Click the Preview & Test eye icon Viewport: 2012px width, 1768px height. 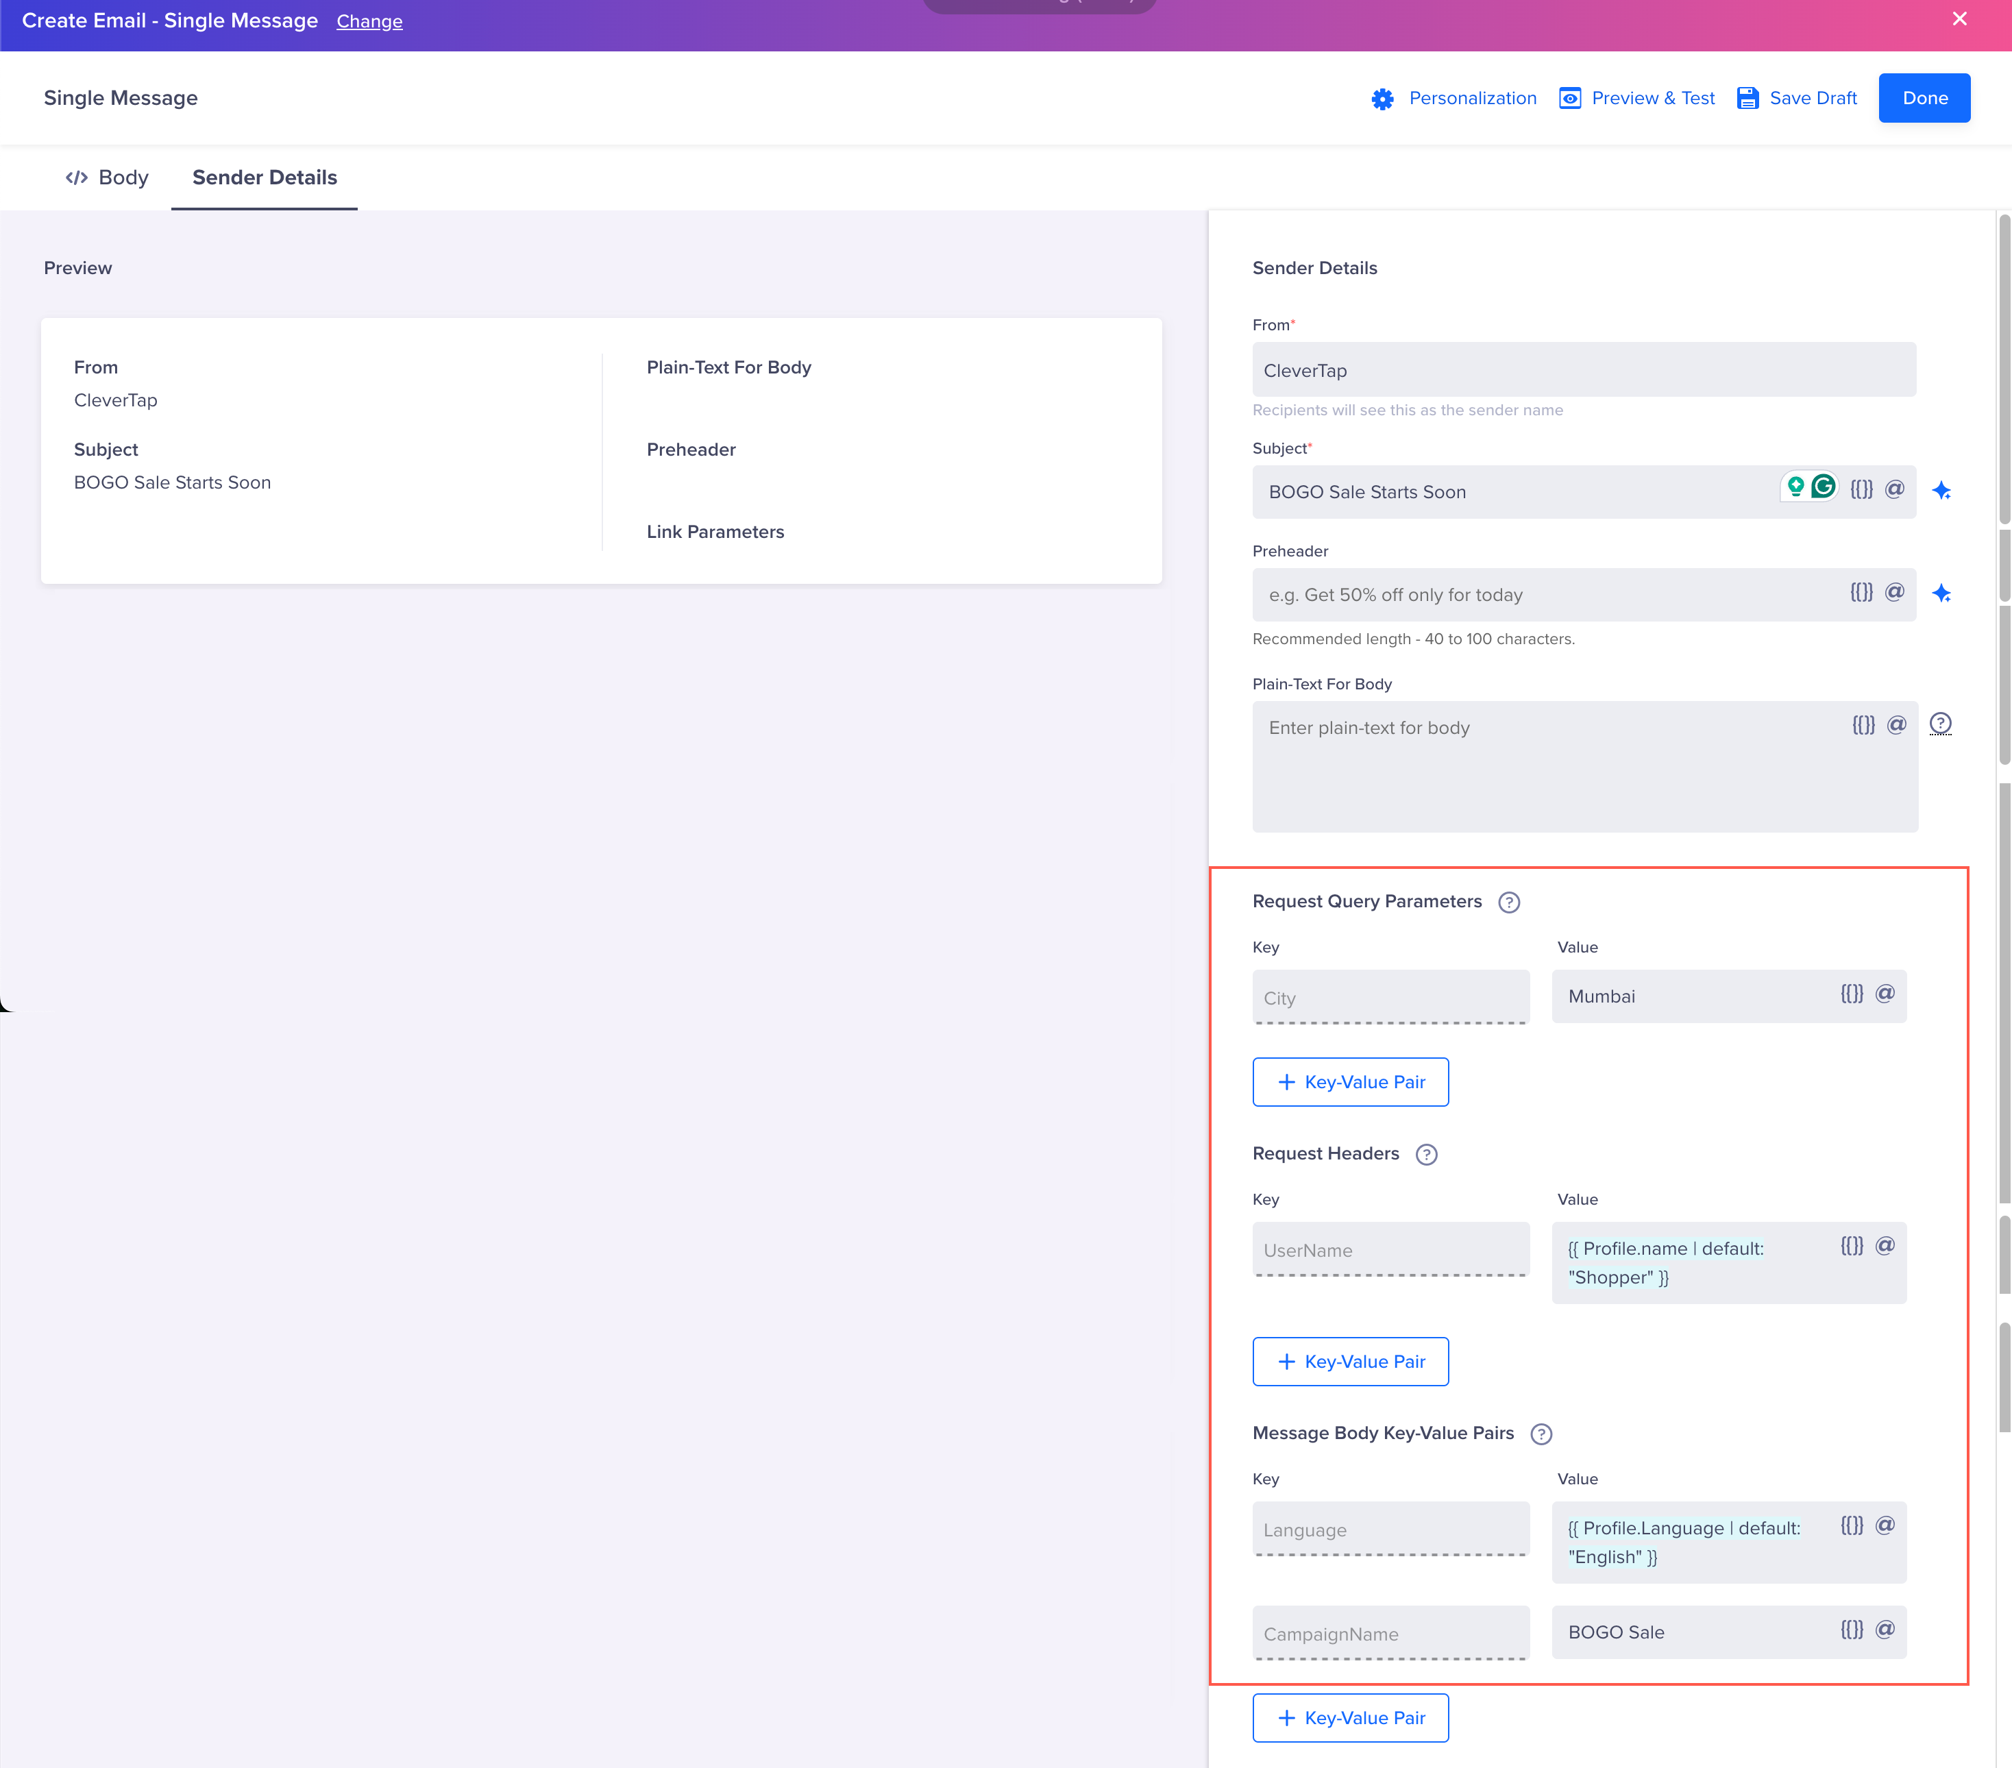tap(1570, 99)
